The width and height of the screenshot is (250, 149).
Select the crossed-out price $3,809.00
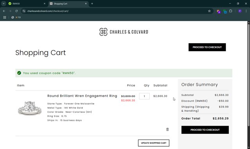pos(128,96)
